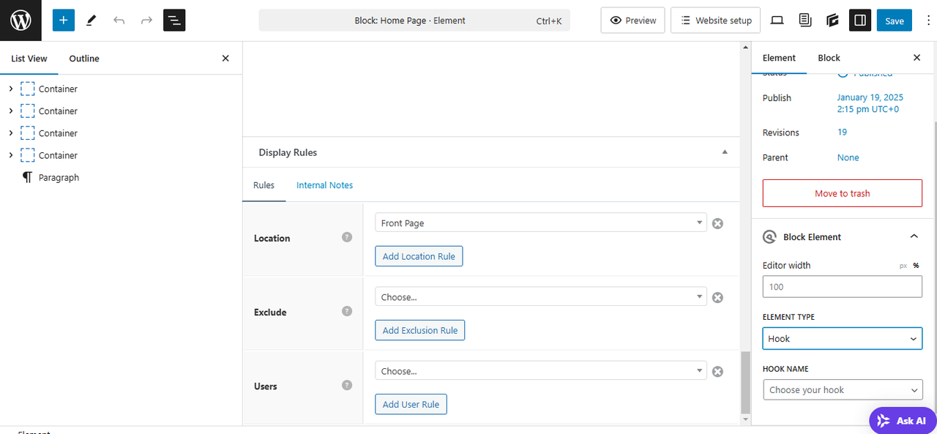
Task: Switch editor width unit to px
Action: (x=903, y=266)
